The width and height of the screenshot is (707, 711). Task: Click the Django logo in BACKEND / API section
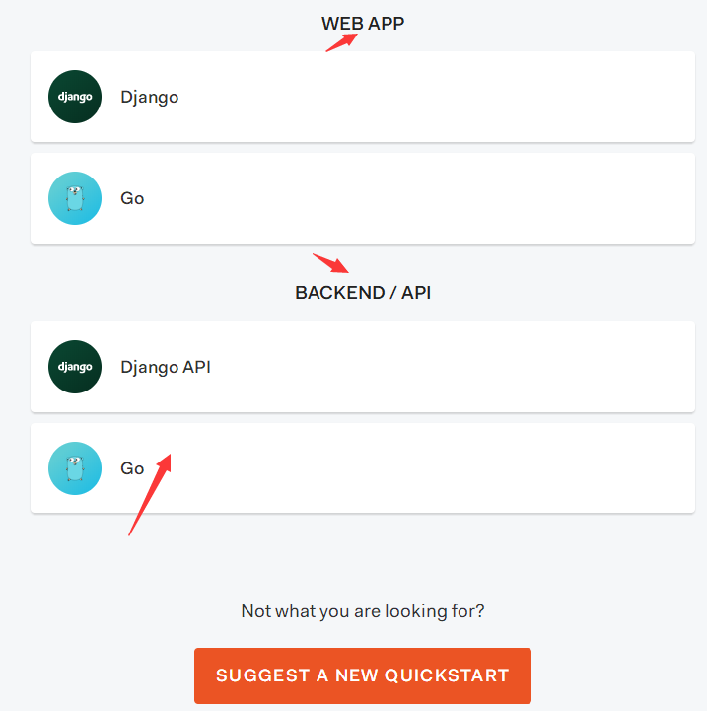[x=75, y=367]
